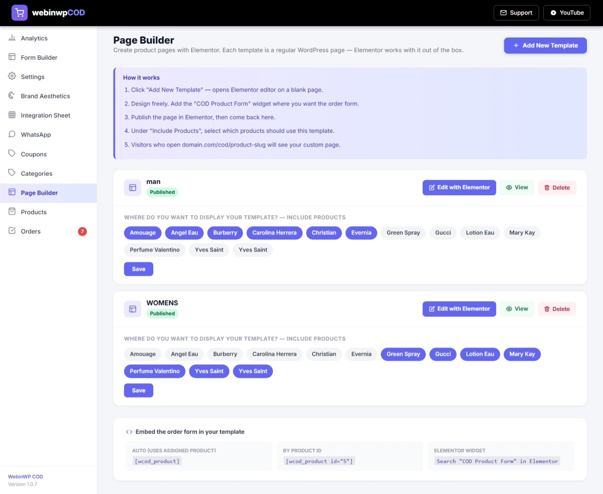The image size is (603, 494).
Task: Navigate to Integration Sheet
Action: tap(48, 115)
